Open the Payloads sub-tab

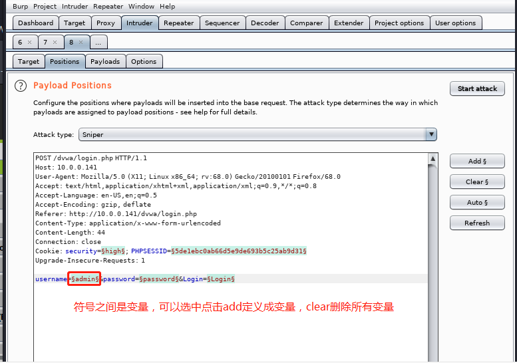[105, 61]
